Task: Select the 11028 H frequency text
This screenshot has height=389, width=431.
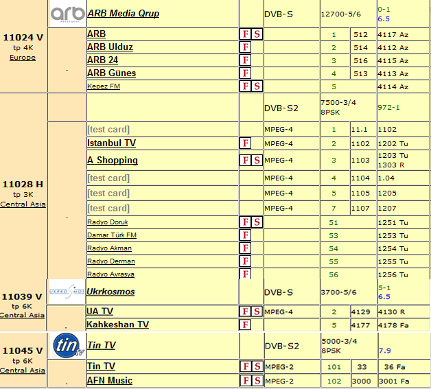Action: (x=23, y=185)
